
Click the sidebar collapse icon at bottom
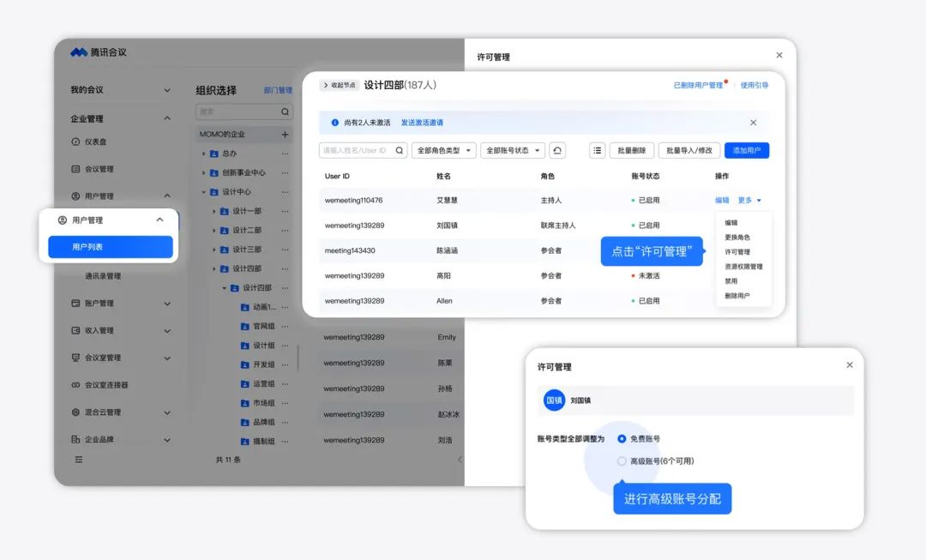[x=79, y=460]
